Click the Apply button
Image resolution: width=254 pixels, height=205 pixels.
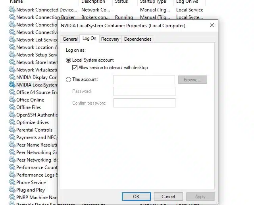pos(200,196)
